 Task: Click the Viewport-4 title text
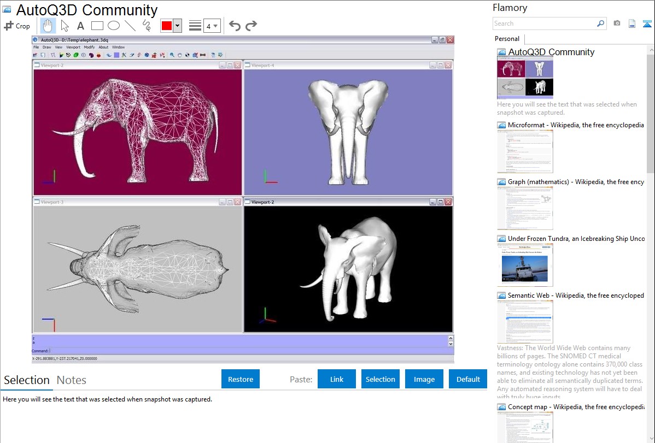262,65
